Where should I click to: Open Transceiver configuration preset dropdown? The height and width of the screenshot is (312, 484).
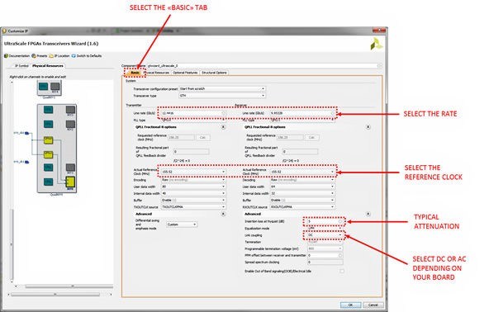click(x=222, y=89)
